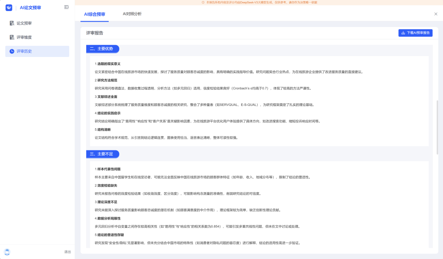
Task: Open the user avatar at bottom left
Action: tap(7, 252)
